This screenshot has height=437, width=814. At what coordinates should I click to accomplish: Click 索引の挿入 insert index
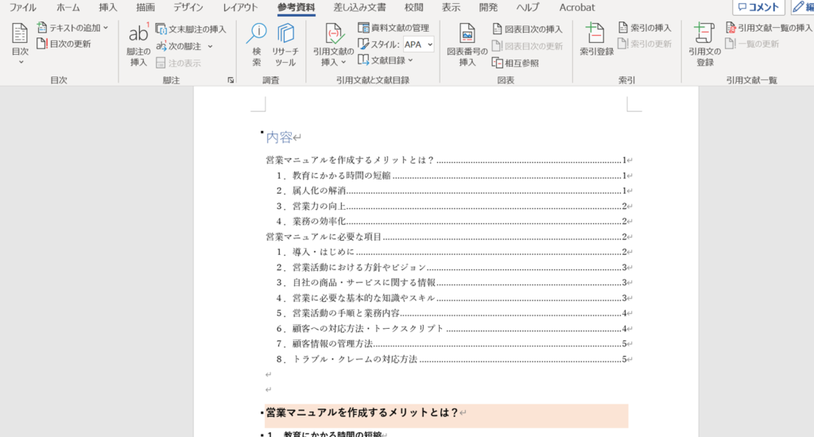644,28
